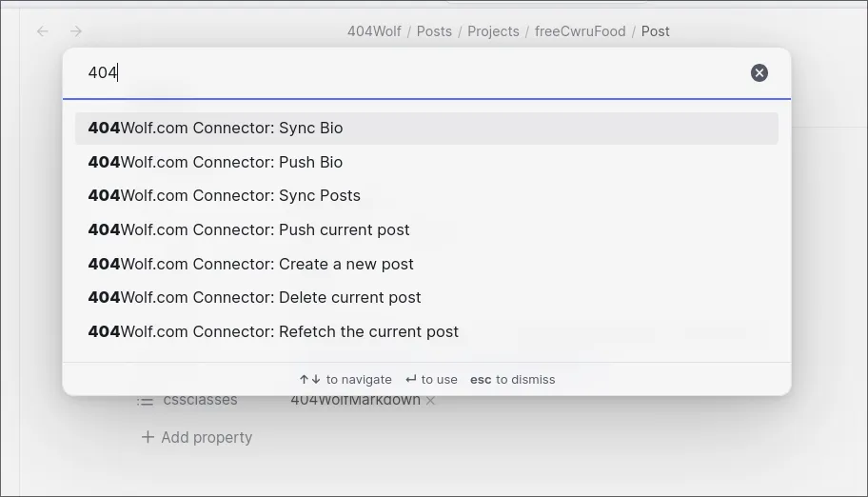Image resolution: width=868 pixels, height=497 pixels.
Task: Open 404Wolf in the breadcrumb path
Action: [x=374, y=31]
